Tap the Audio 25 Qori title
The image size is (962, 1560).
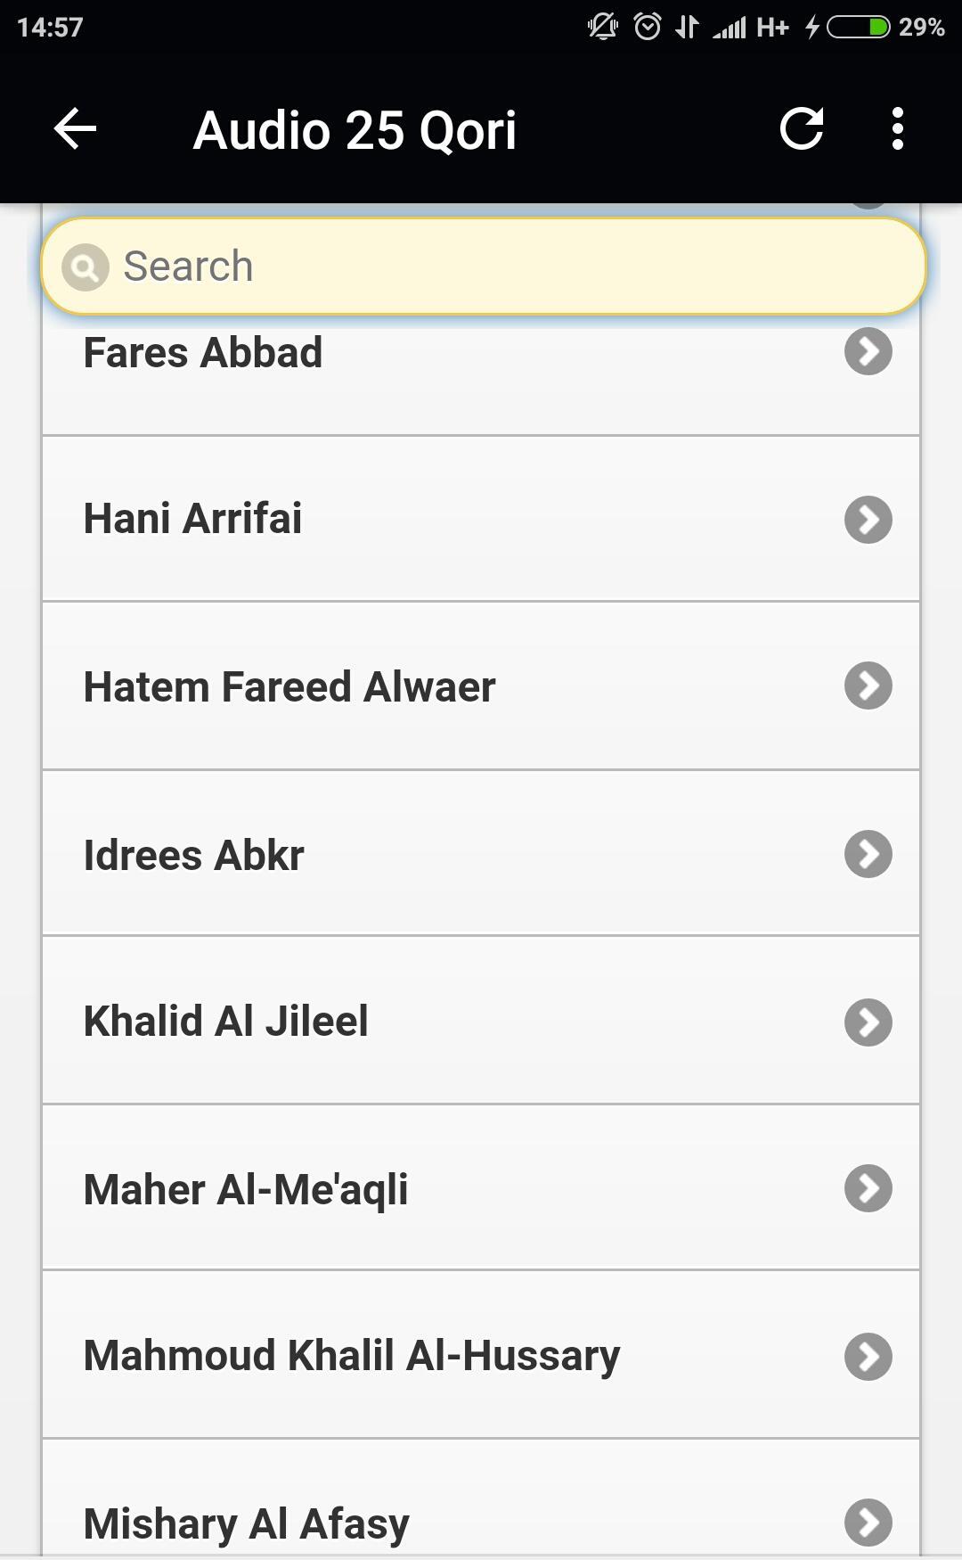point(355,130)
